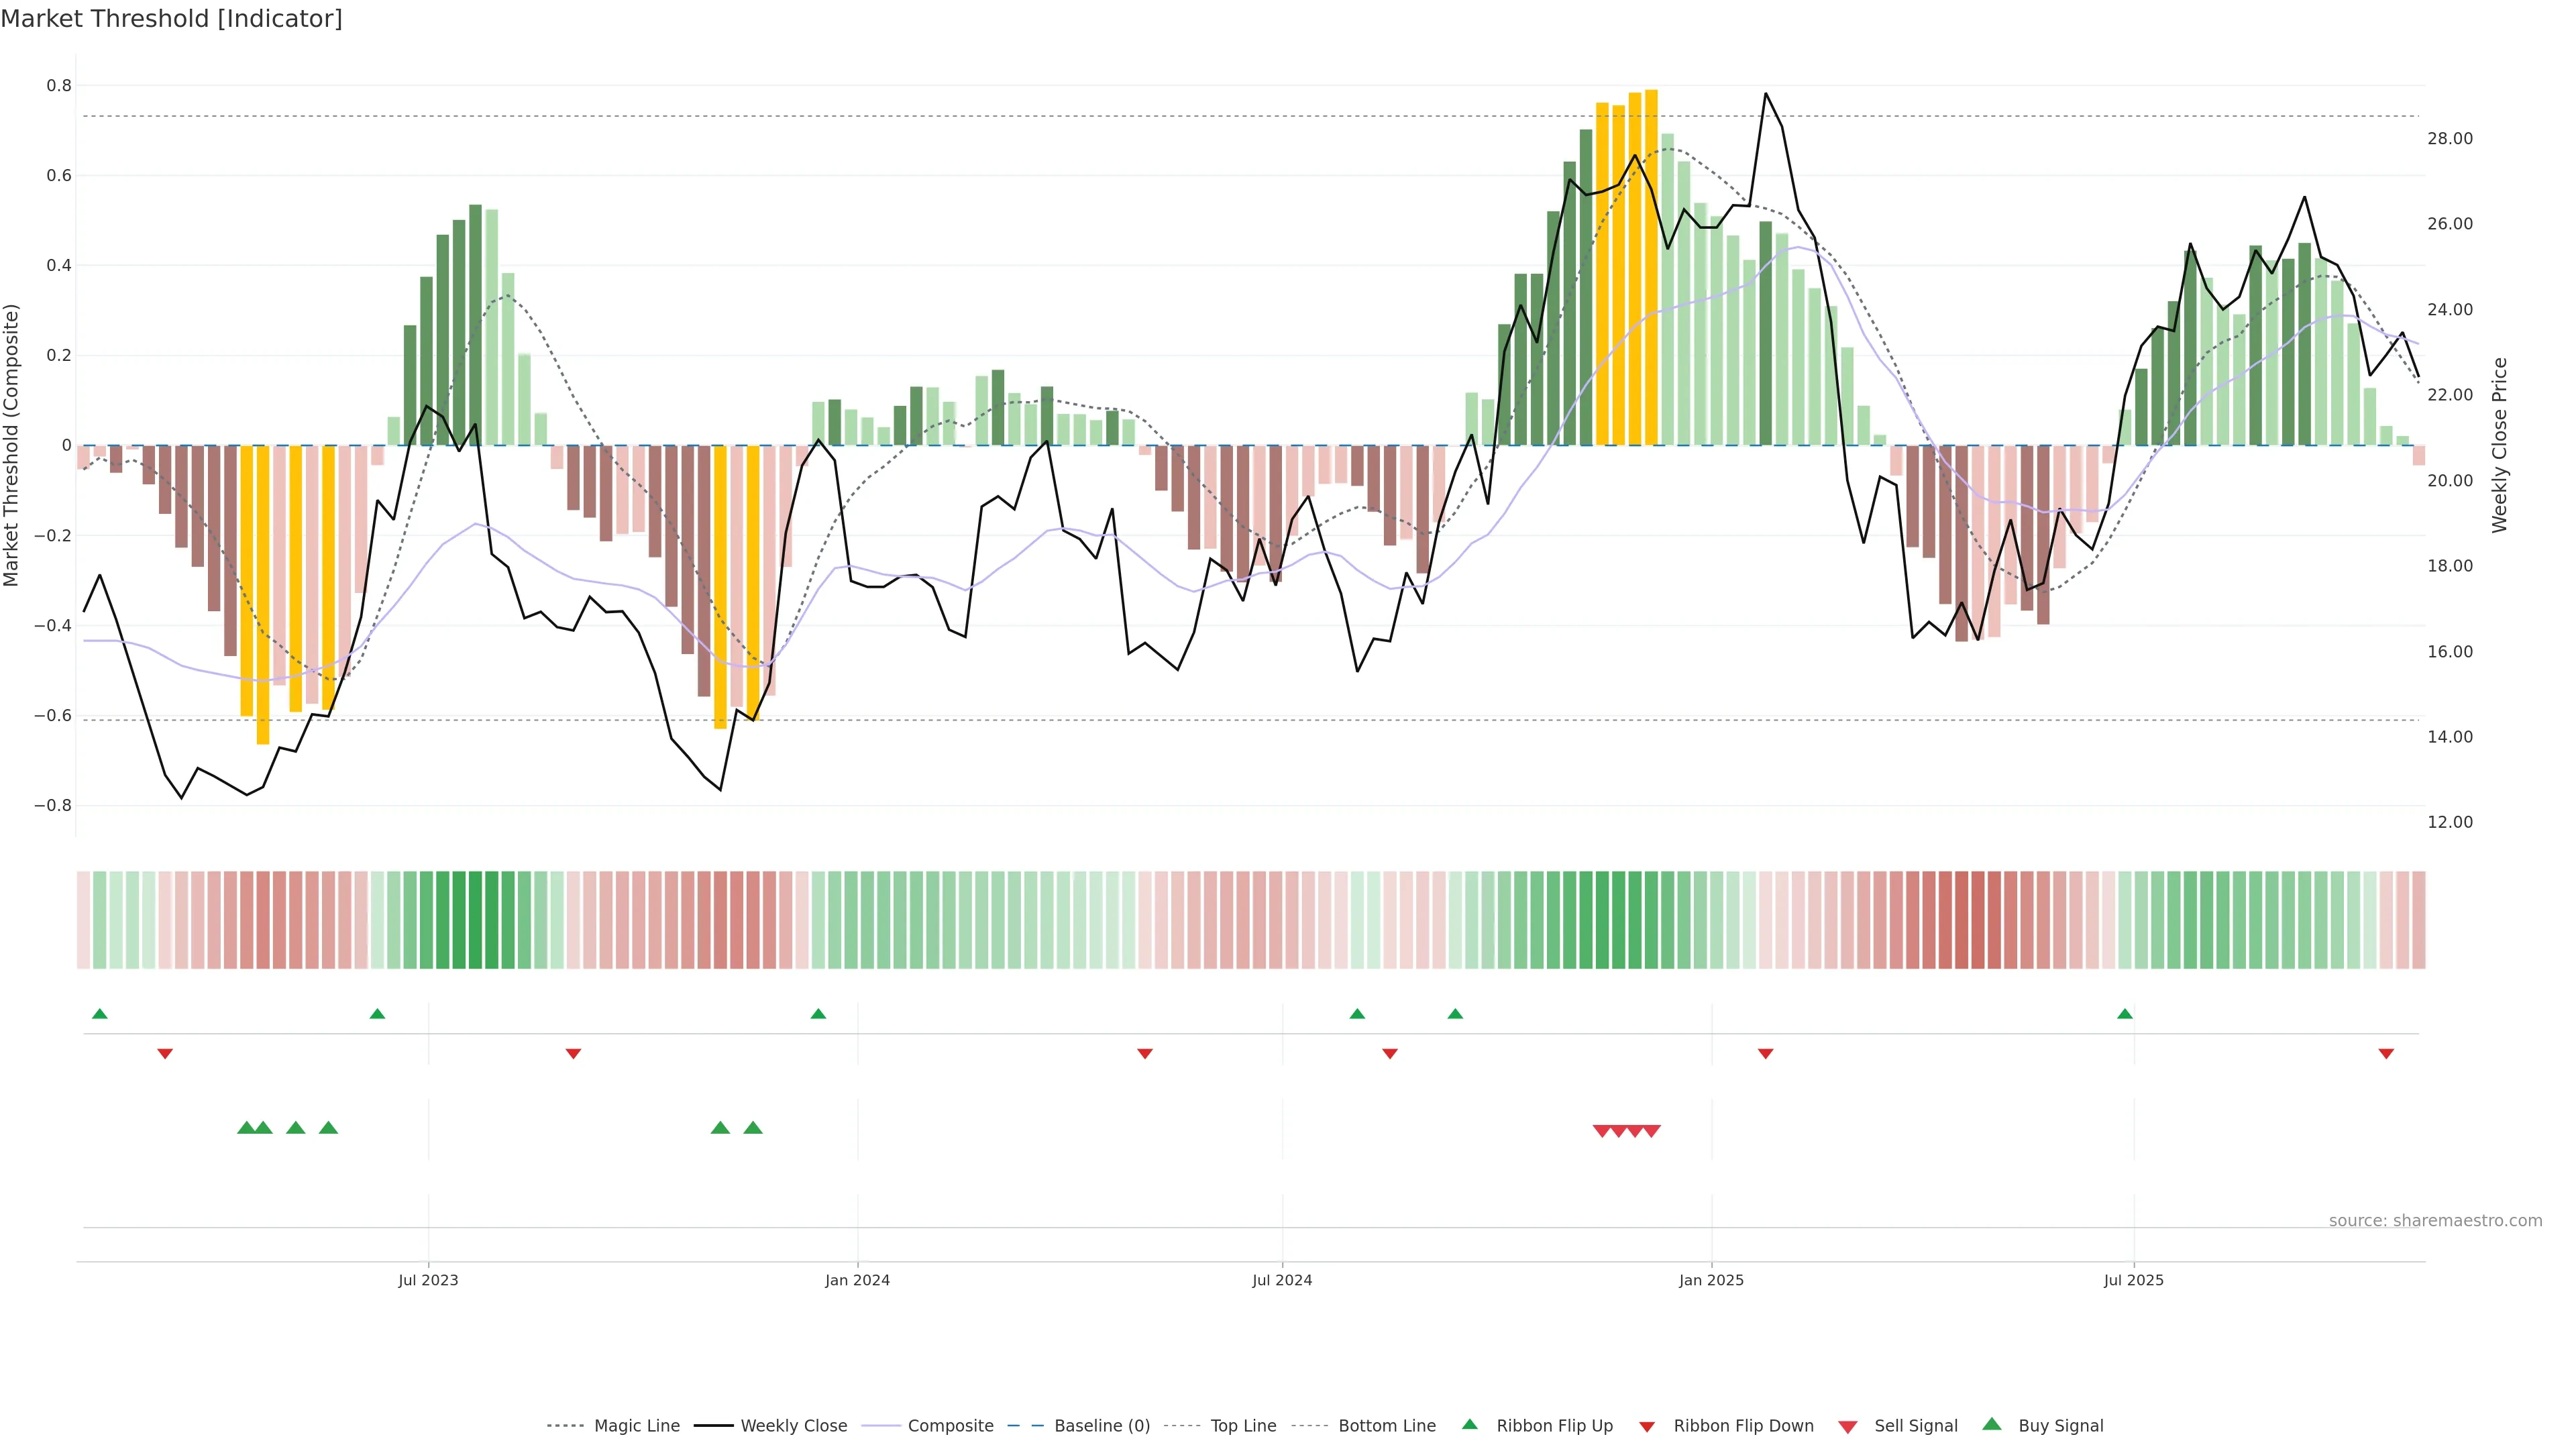This screenshot has height=1449, width=2576.
Task: Click the rightmost red Sell Signal marker
Action: point(1652,1131)
